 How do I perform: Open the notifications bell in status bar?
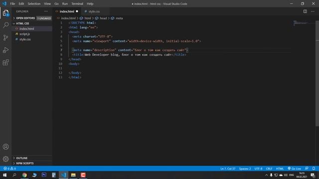pyautogui.click(x=314, y=169)
